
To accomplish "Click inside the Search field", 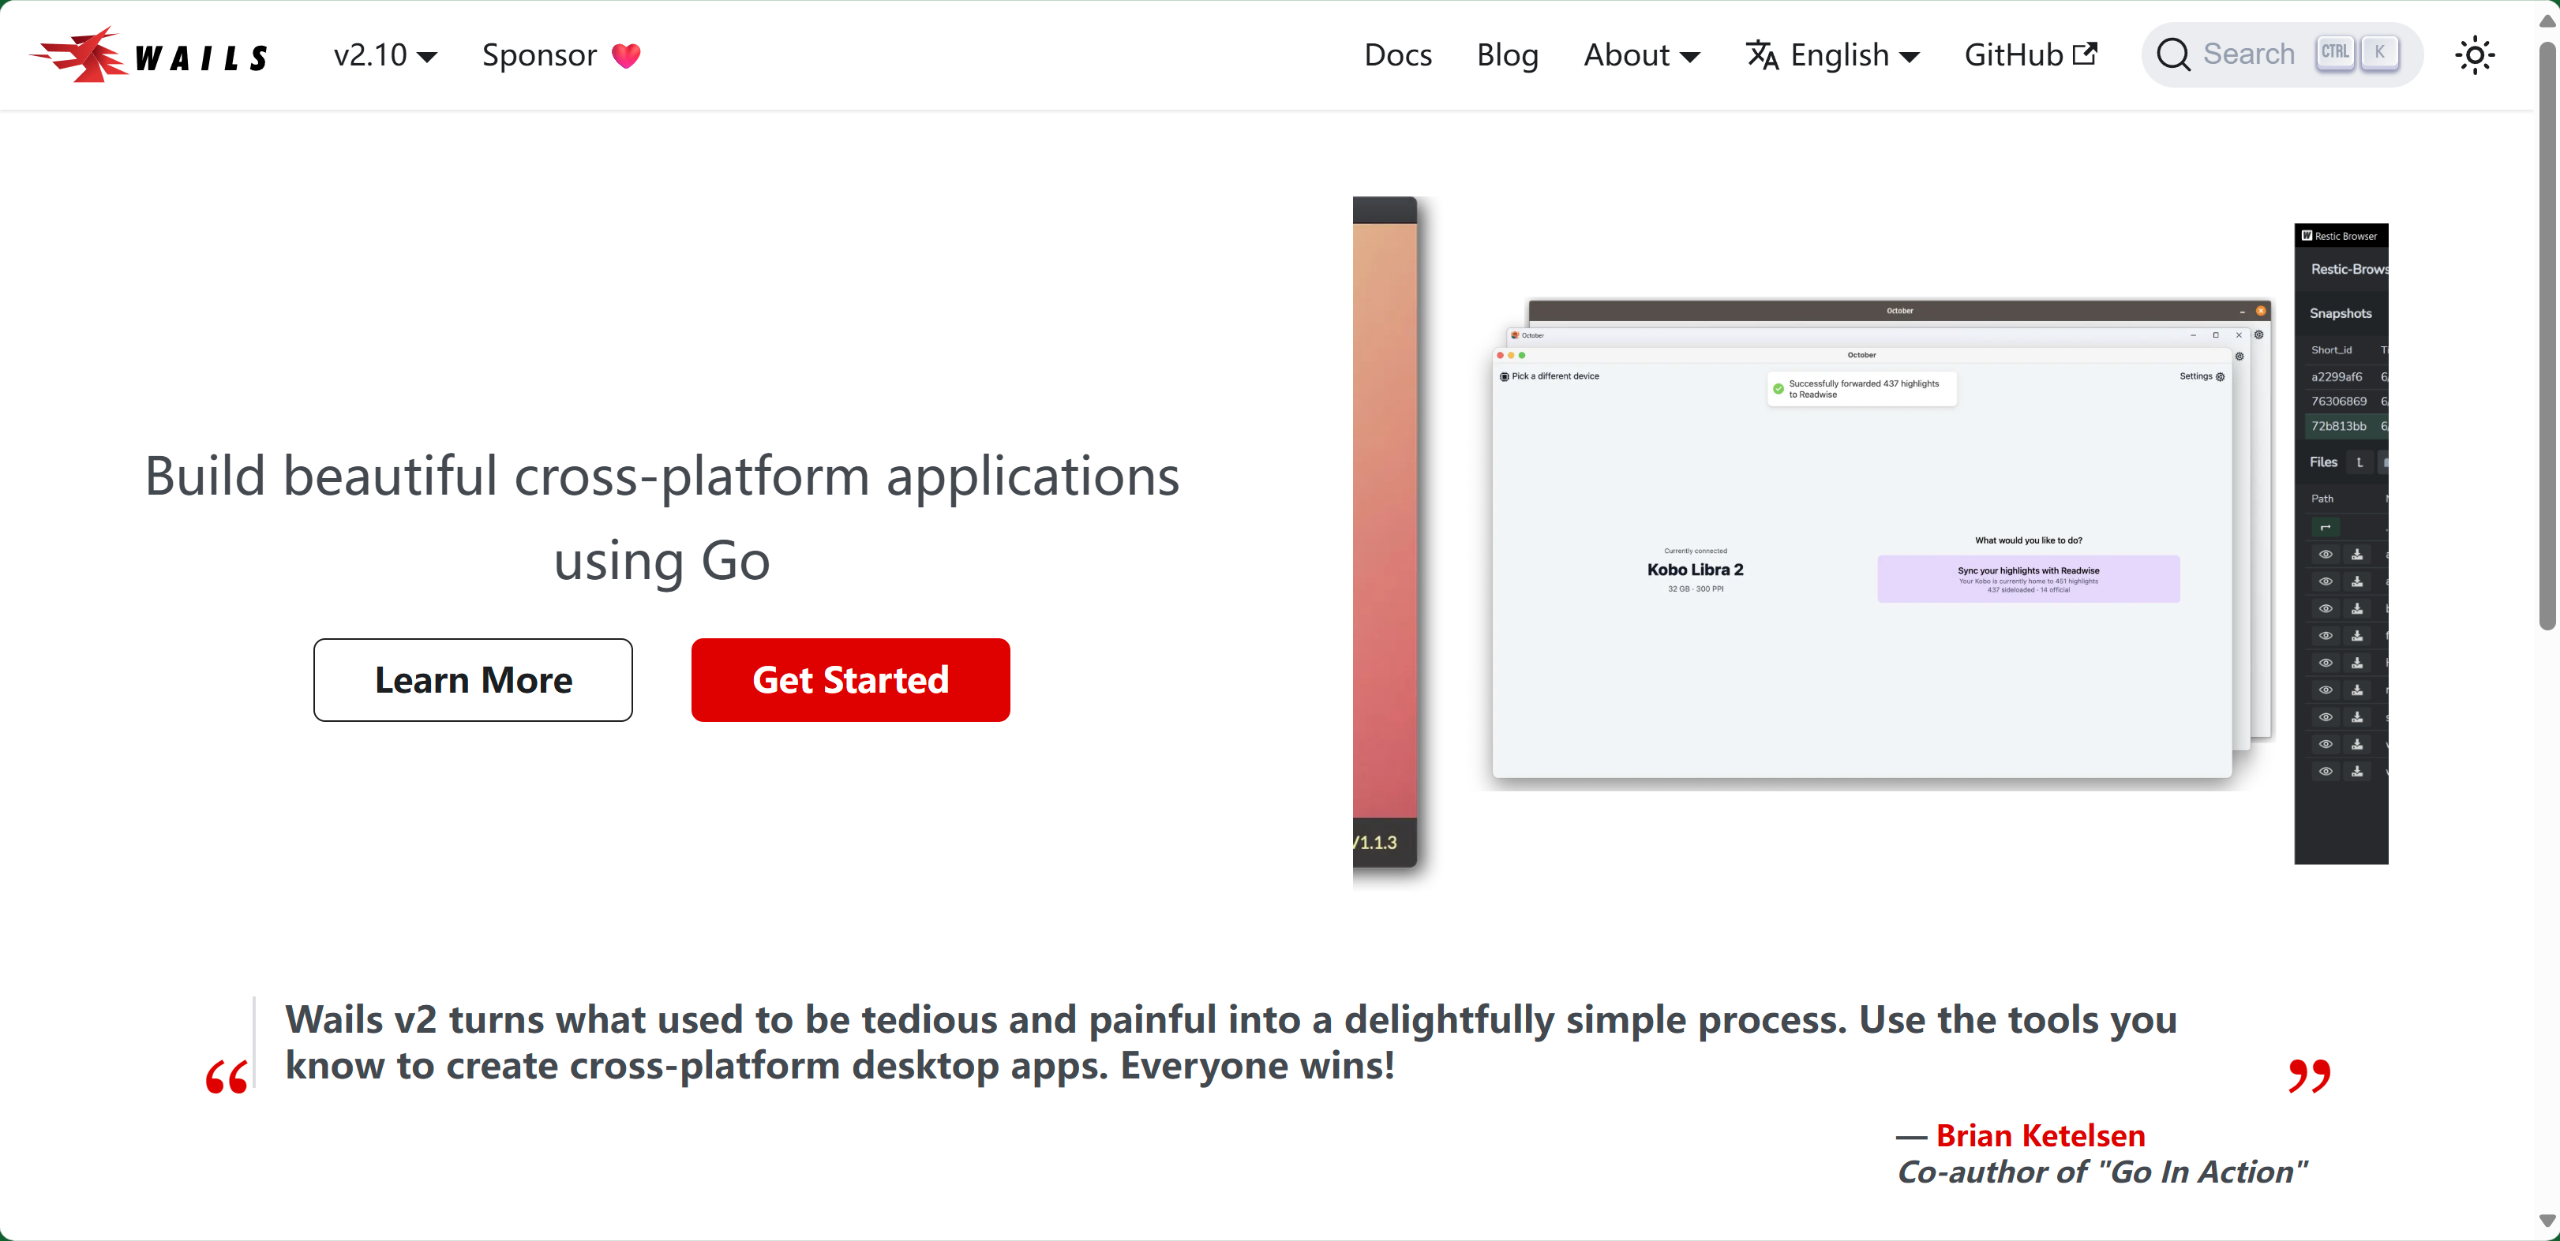I will click(2248, 54).
